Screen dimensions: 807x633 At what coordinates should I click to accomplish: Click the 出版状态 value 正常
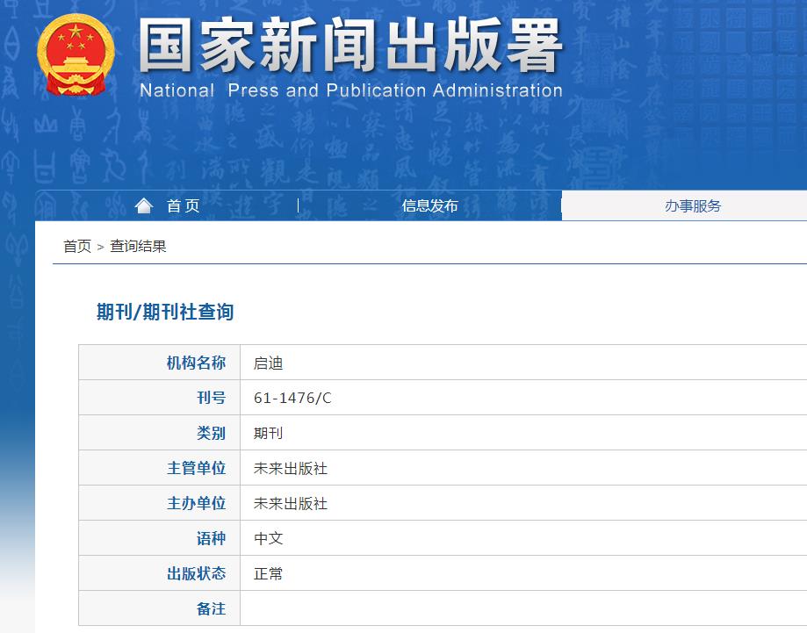[268, 572]
